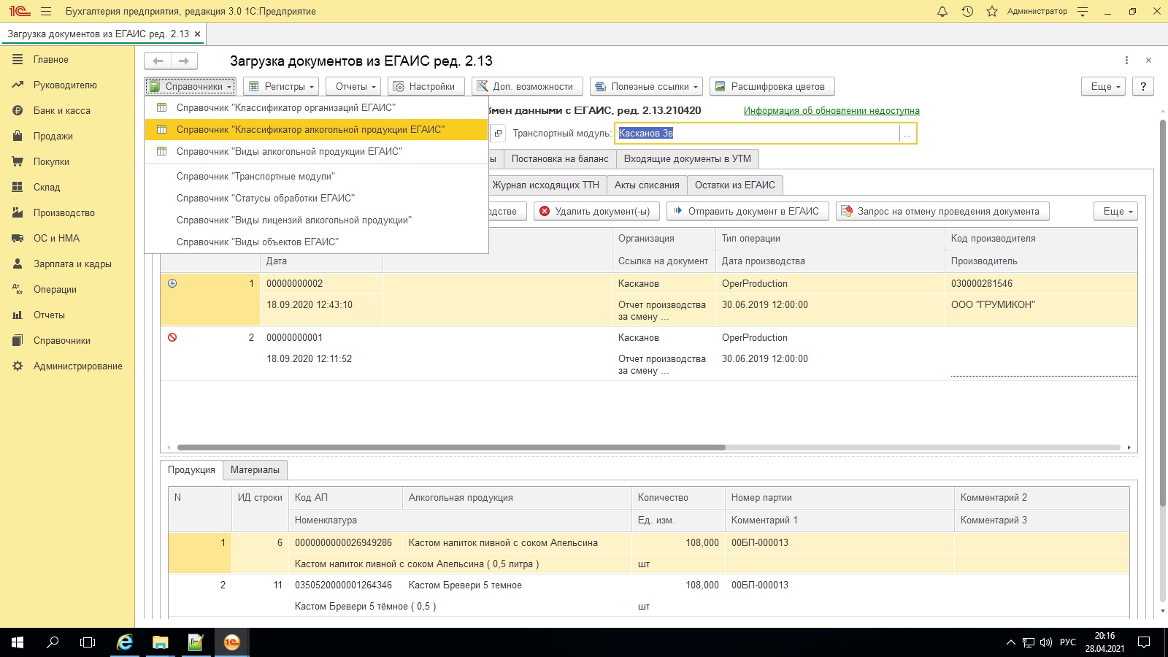Select Классификатор алкогольной продукции ЕГАИС item
The width and height of the screenshot is (1168, 657).
coord(316,129)
